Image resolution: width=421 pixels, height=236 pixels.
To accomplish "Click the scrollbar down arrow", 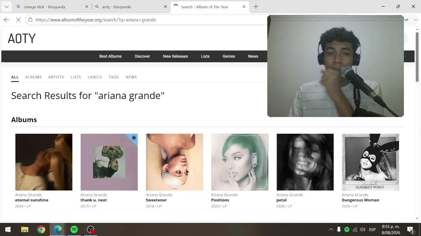I will coord(417,219).
